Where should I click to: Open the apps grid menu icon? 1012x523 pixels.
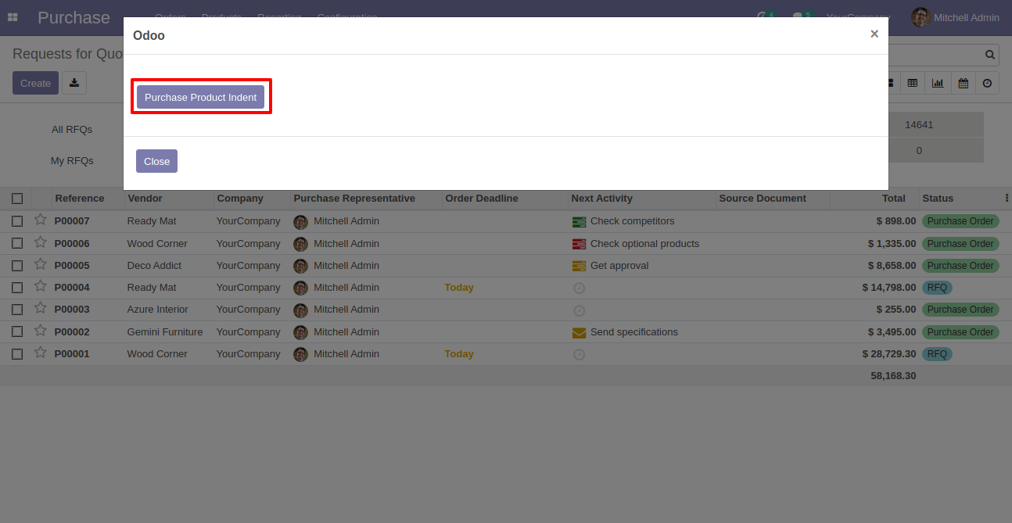click(x=13, y=17)
